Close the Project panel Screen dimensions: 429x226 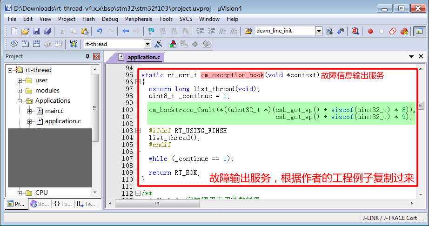(96, 56)
